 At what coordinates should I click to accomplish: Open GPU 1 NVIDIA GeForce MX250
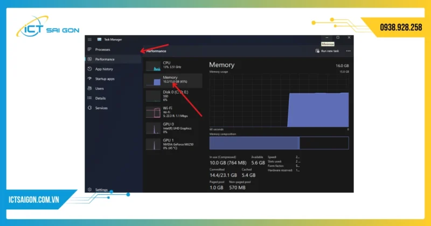click(x=173, y=143)
